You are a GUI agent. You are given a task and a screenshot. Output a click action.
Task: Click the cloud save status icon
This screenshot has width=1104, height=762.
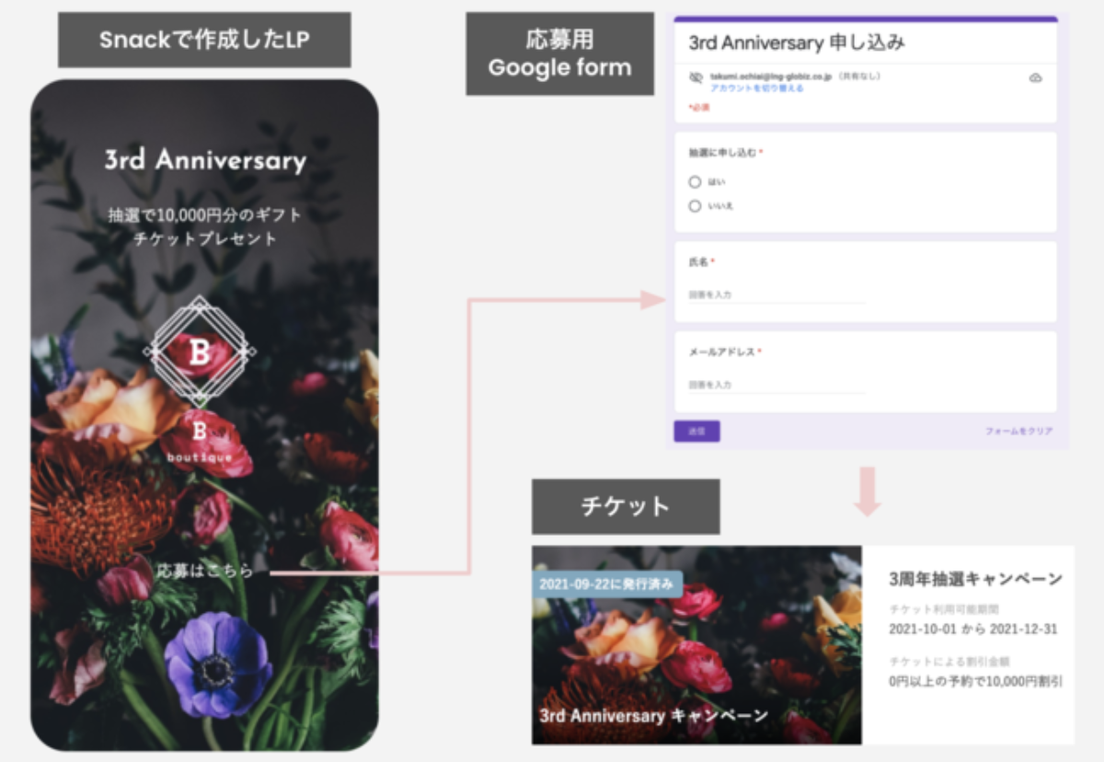pos(1035,78)
